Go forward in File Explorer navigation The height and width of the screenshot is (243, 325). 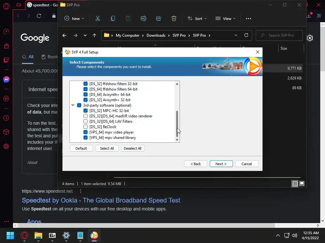click(76, 35)
